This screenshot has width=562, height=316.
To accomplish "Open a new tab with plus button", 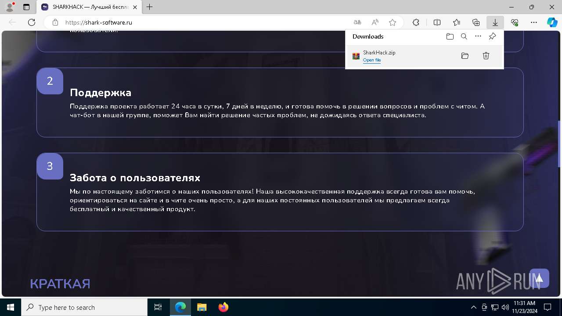I will click(150, 7).
